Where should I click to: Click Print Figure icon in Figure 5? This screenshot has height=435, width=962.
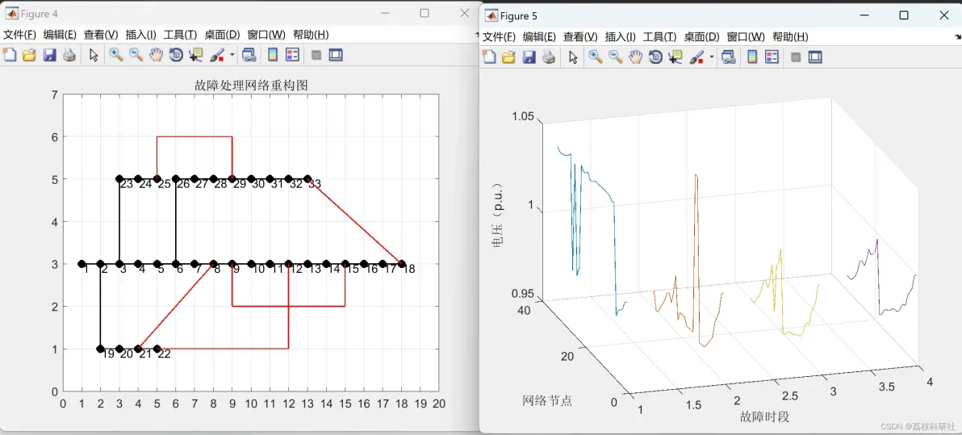pos(549,57)
